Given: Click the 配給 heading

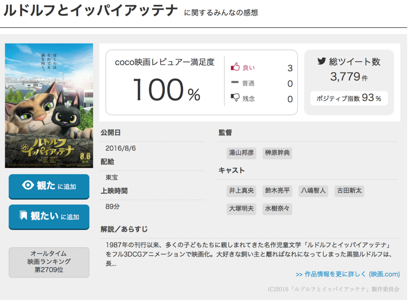Looking at the screenshot, I should (107, 162).
